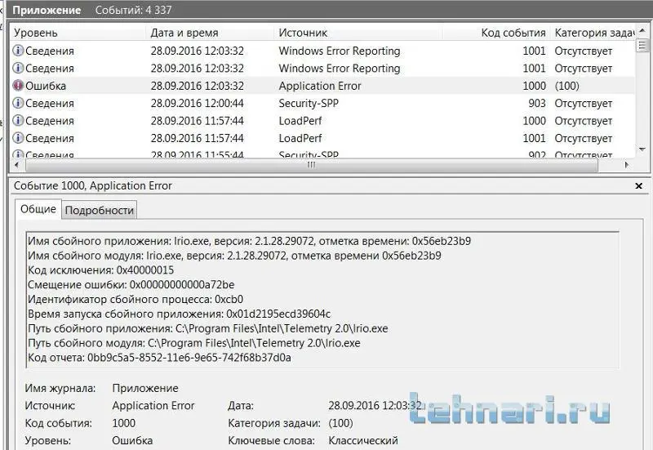
Task: Click the line 'Время запуска сбойного приложения'
Action: pos(179,314)
